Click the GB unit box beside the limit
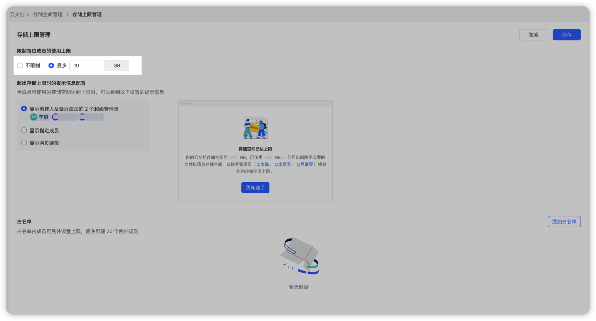The width and height of the screenshot is (596, 321). click(x=117, y=65)
